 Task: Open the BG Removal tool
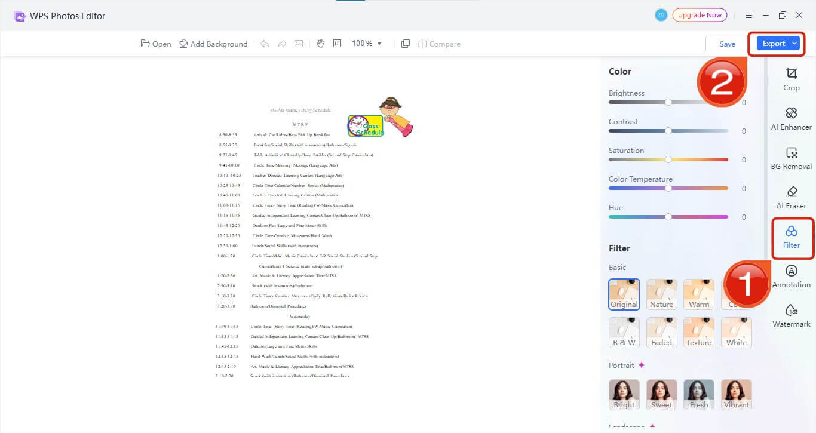pos(791,158)
